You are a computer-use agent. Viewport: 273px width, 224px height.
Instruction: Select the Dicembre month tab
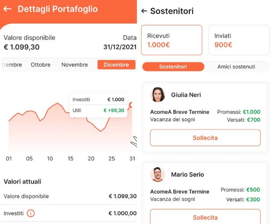pyautogui.click(x=116, y=65)
